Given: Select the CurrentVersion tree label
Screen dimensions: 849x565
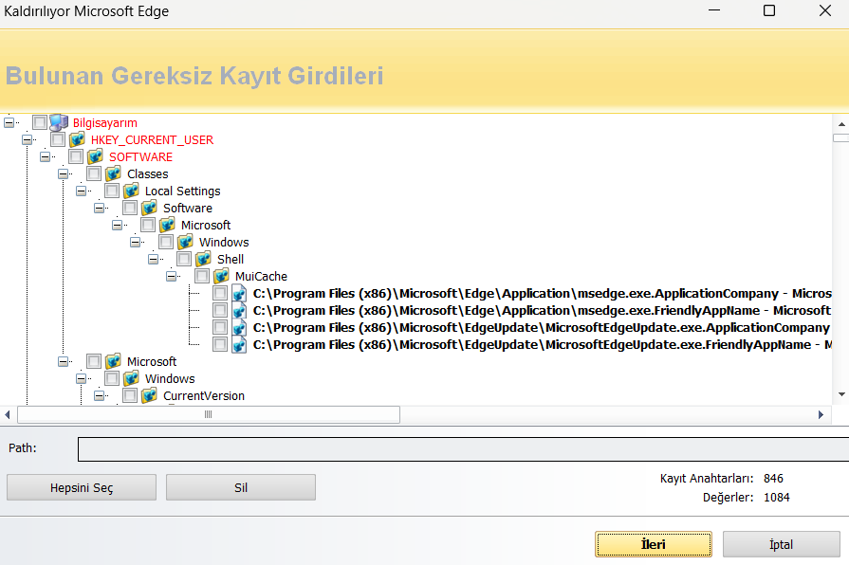Looking at the screenshot, I should (204, 395).
